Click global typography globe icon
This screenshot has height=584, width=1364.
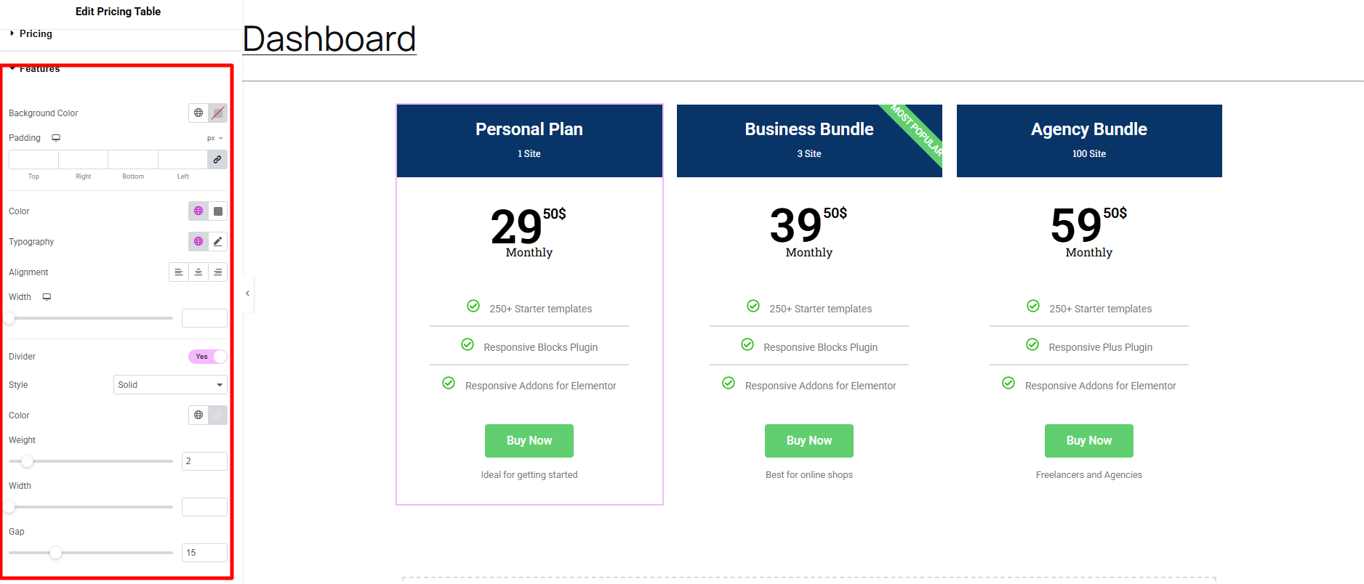coord(198,241)
